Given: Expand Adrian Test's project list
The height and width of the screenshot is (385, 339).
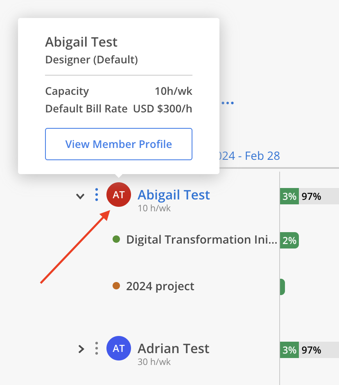Looking at the screenshot, I should [81, 349].
